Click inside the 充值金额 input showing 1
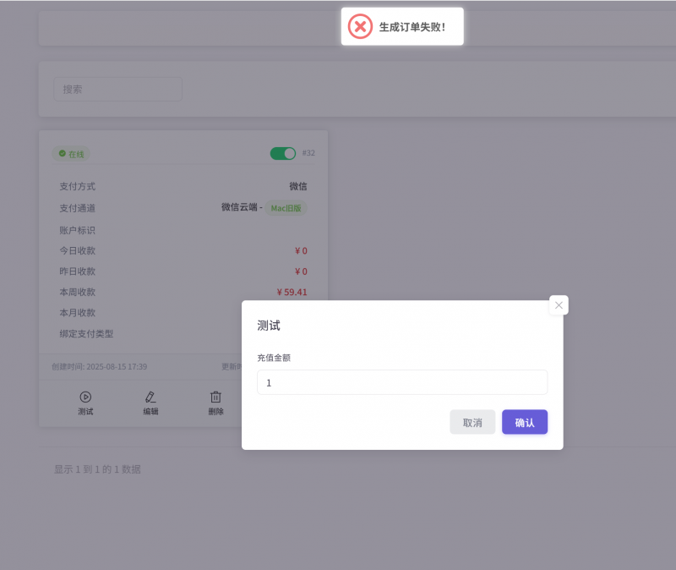 click(x=401, y=382)
